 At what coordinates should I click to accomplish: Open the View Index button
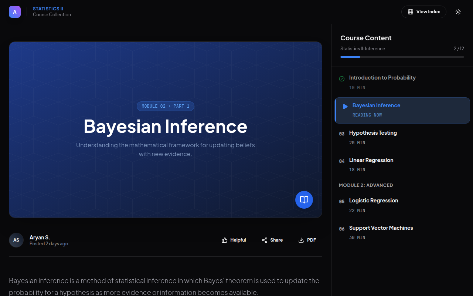tap(423, 12)
